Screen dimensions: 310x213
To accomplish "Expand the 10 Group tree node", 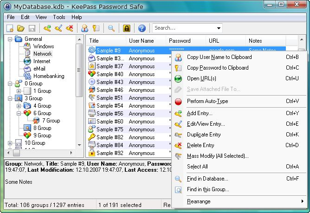I will tap(11, 143).
